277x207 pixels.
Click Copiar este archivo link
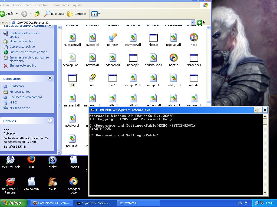click(22, 47)
